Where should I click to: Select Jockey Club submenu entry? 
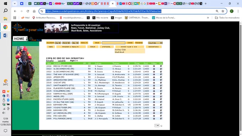tap(120, 50)
